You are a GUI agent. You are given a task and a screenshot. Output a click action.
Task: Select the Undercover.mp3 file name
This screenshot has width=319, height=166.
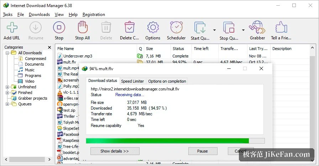coord(78,56)
